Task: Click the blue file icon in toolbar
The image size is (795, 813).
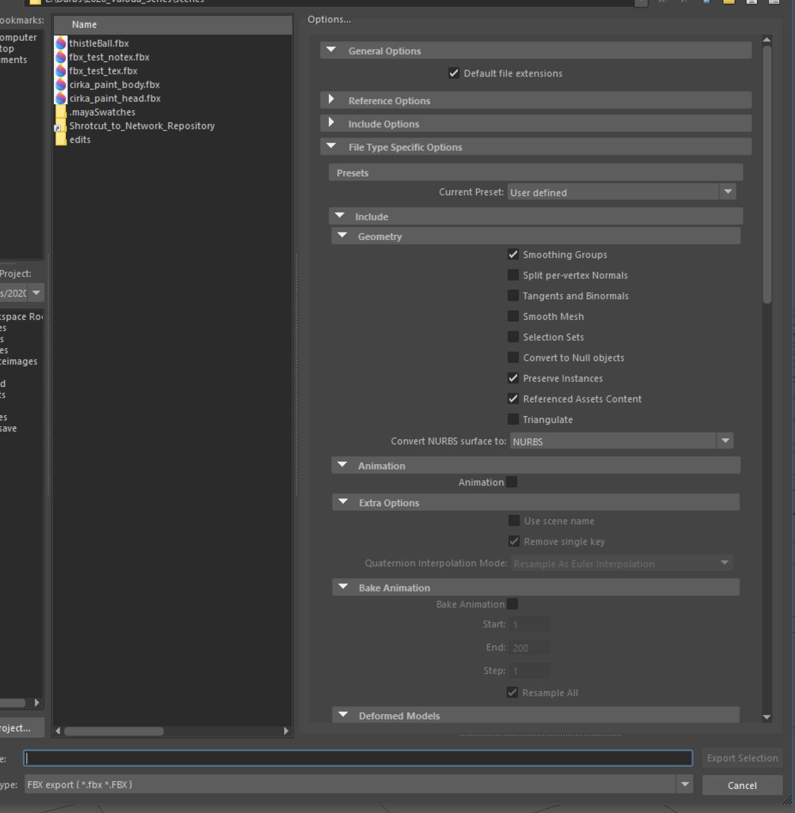Action: (x=706, y=2)
